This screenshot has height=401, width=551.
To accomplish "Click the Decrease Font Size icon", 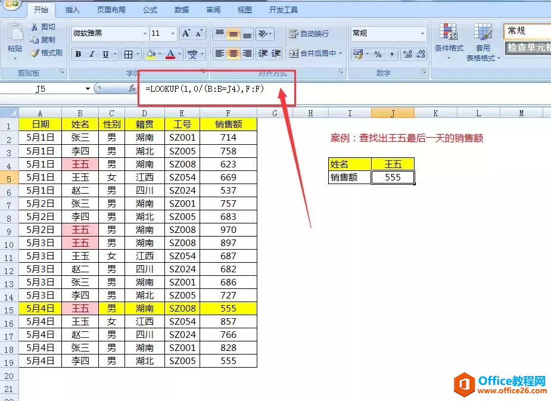I will coord(199,34).
